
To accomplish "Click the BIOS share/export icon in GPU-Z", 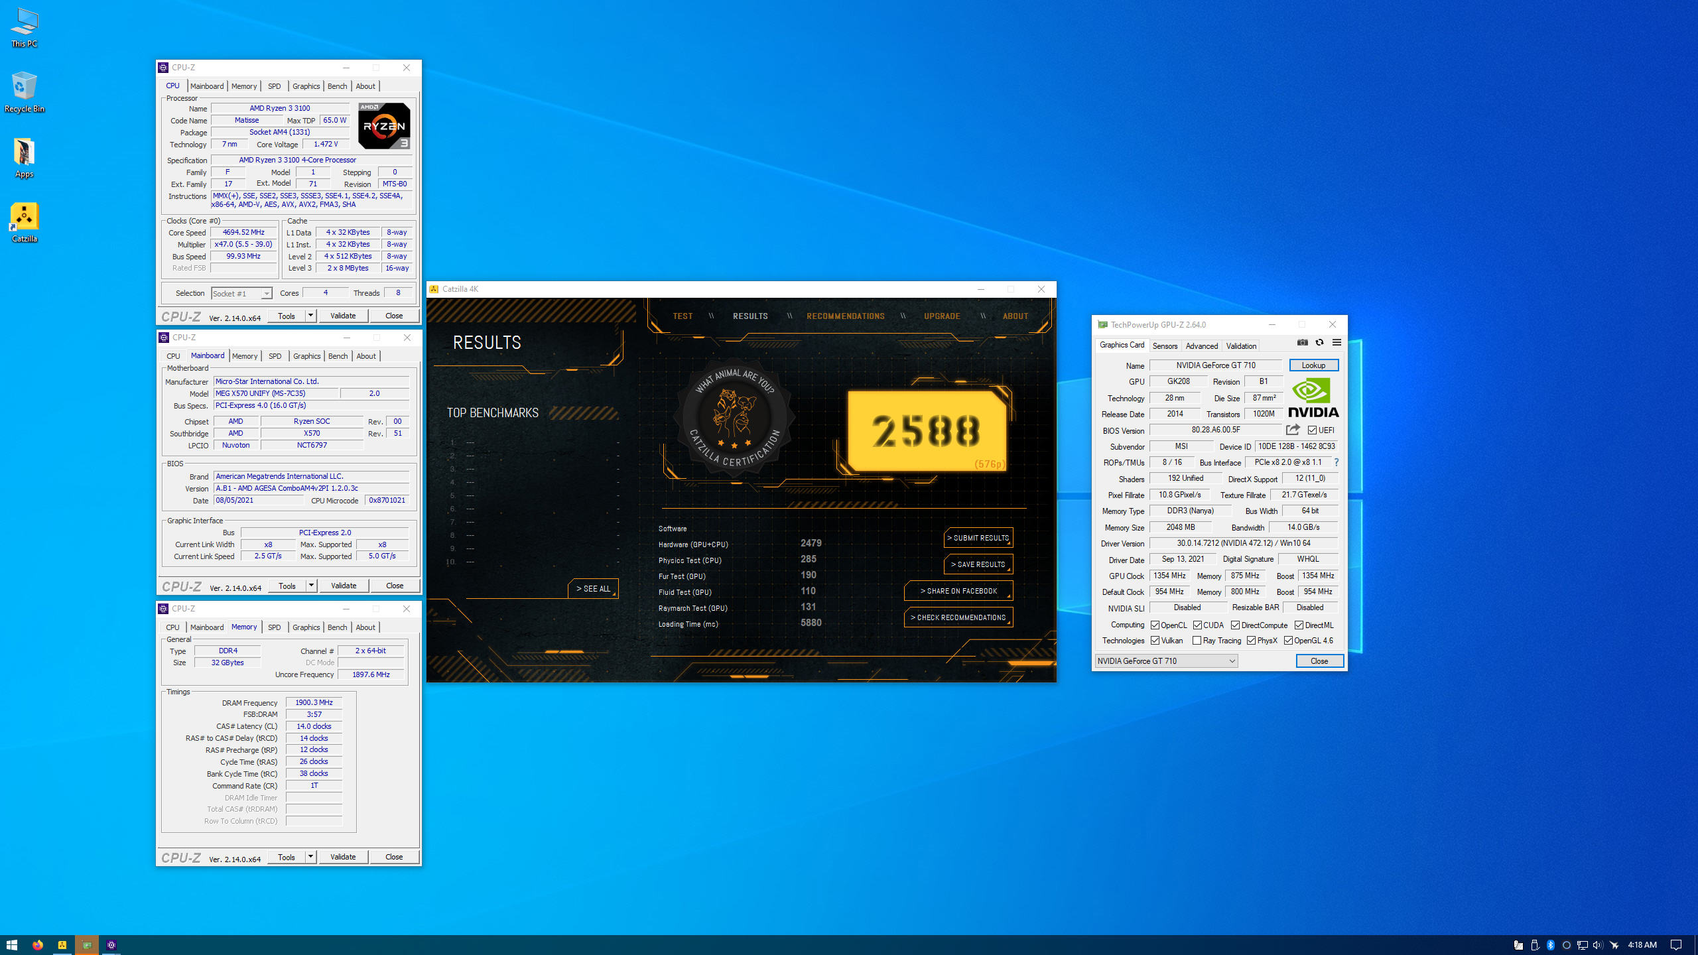I will click(1293, 430).
